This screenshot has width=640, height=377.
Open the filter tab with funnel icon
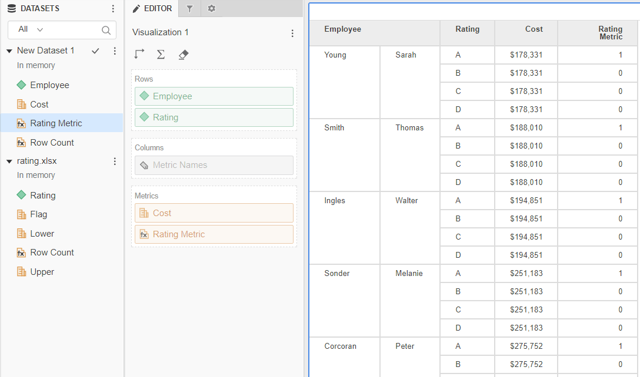(189, 9)
